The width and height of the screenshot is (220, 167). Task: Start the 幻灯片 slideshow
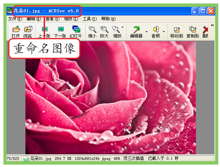pyautogui.click(x=76, y=30)
